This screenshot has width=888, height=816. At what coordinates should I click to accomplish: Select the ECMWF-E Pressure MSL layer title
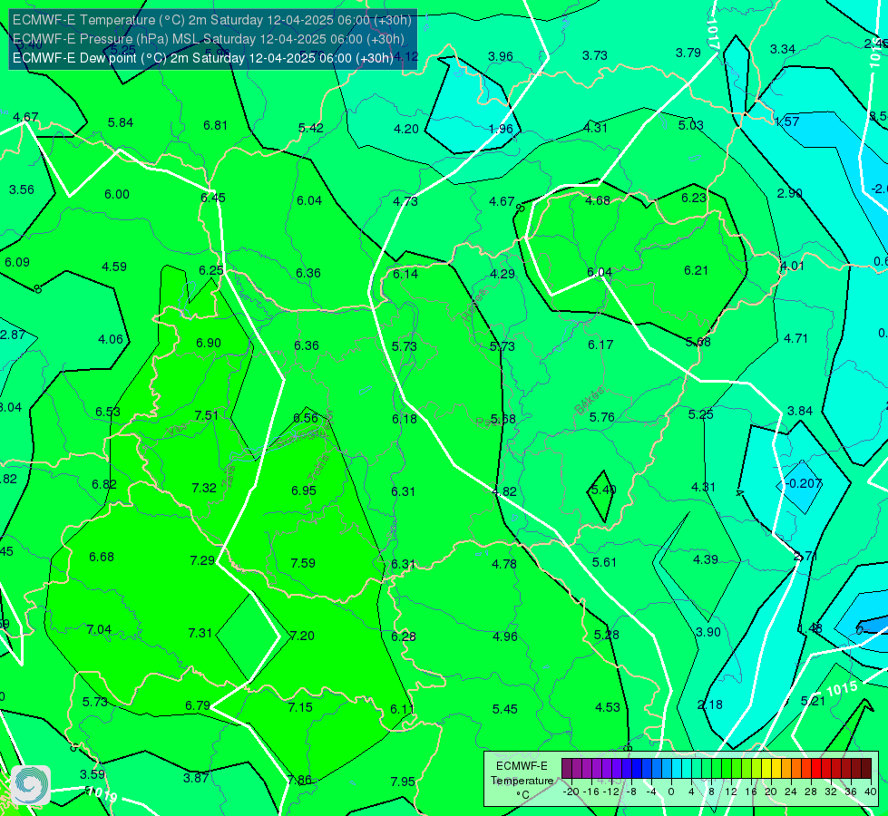(209, 39)
